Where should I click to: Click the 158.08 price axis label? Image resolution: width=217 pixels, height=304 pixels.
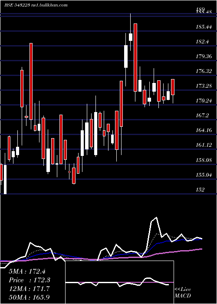204,160
